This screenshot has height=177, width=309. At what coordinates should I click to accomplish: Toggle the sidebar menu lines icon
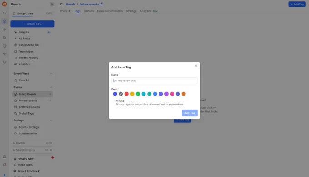coord(61,4)
